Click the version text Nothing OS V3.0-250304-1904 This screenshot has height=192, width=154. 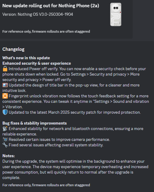pos(38,14)
